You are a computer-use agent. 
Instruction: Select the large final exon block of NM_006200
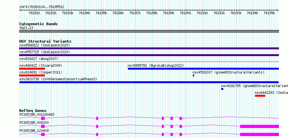click(260, 126)
